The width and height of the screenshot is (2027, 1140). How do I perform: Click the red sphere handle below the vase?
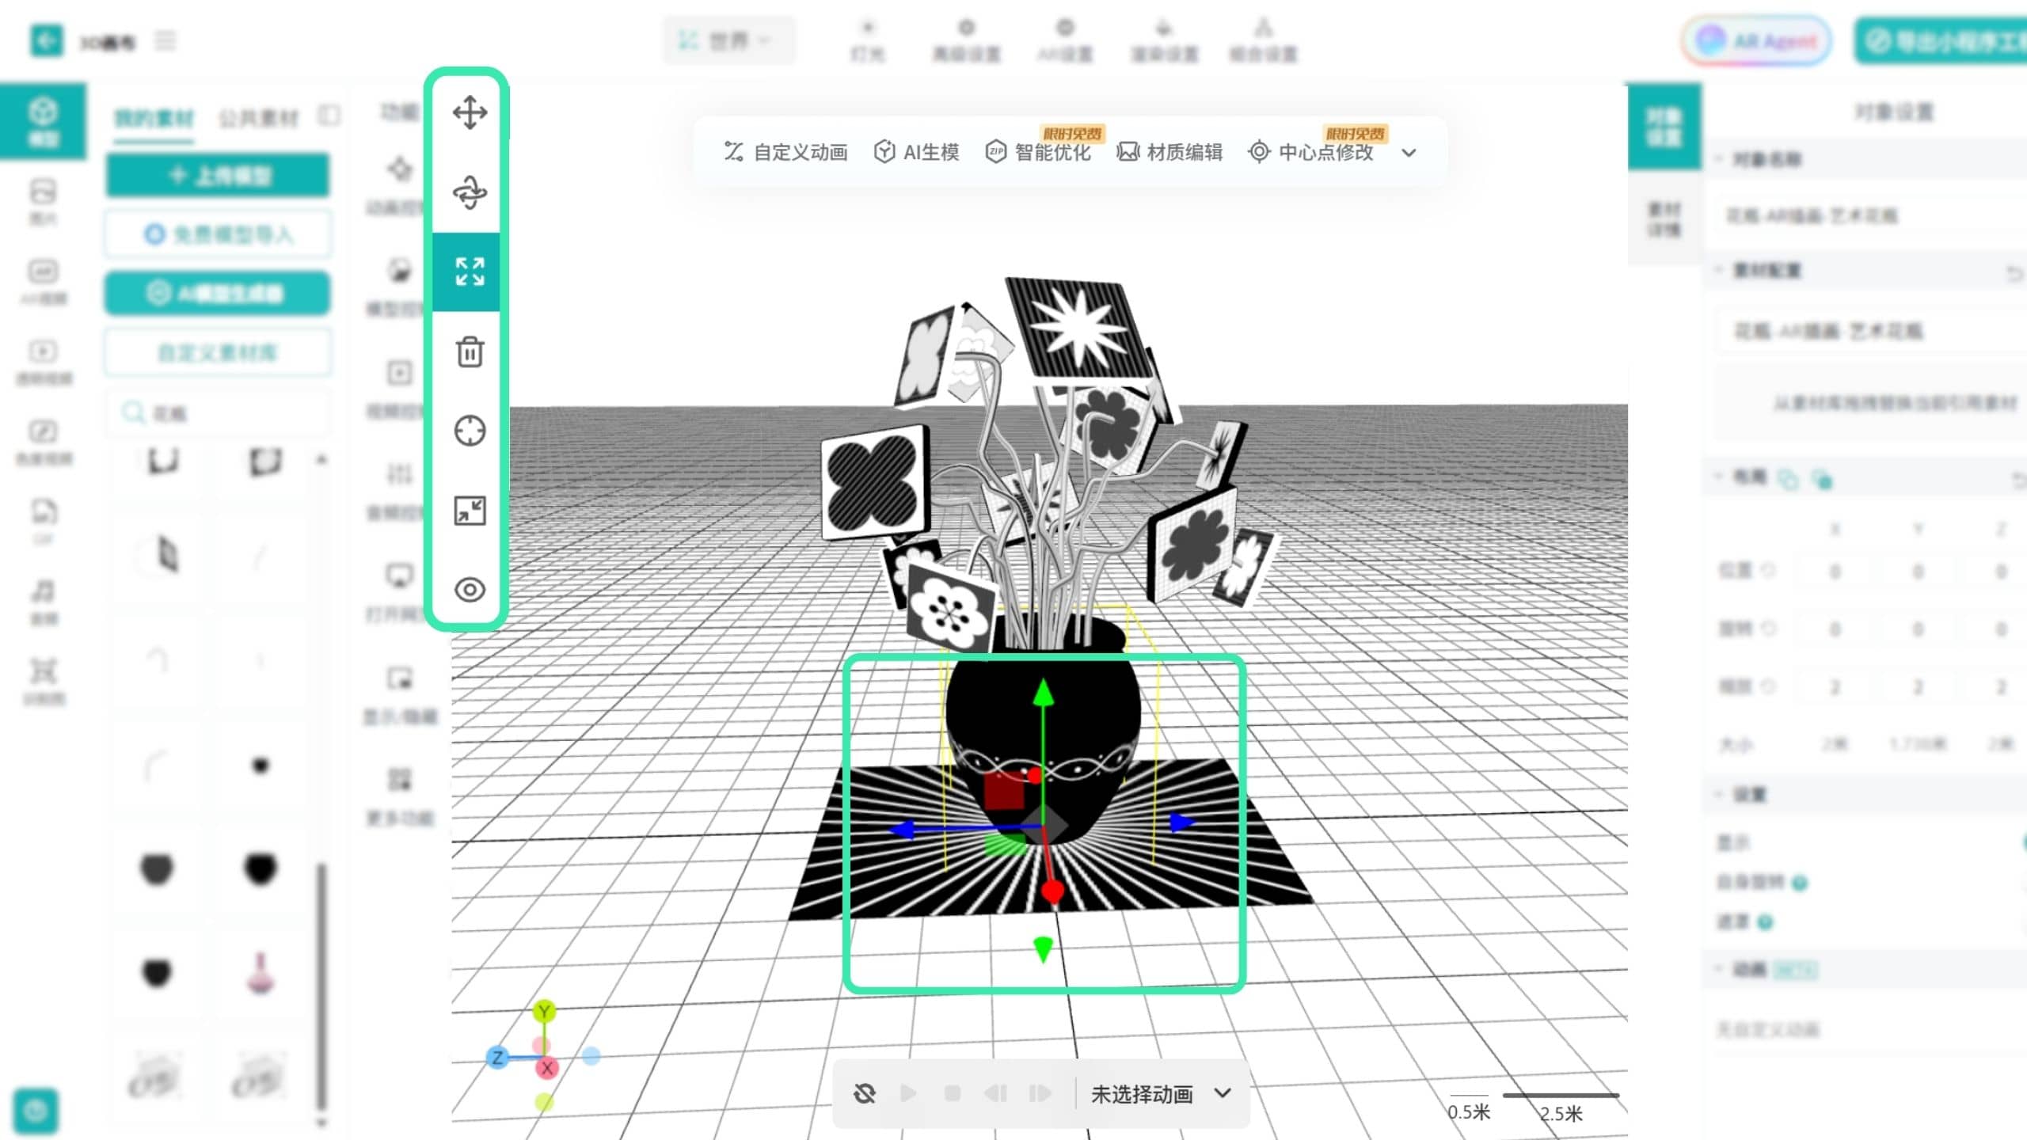tap(1052, 892)
